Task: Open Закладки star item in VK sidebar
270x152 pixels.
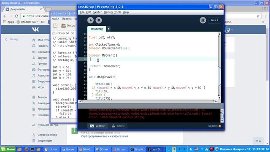Action: [x=41, y=103]
